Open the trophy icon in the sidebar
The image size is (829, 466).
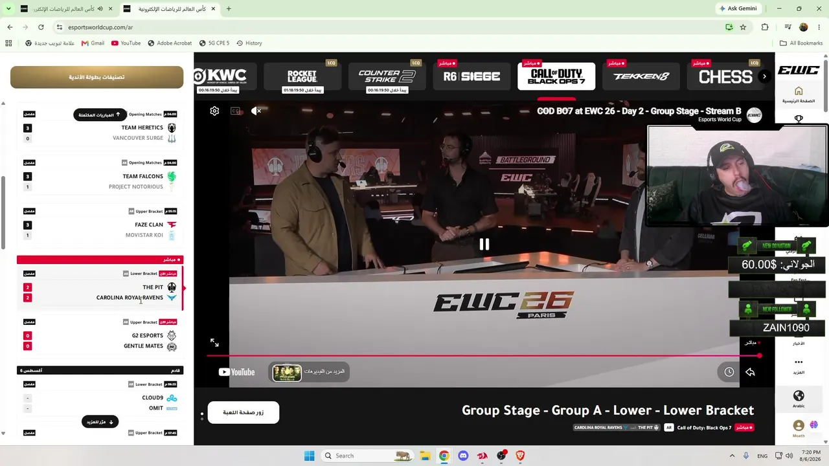click(x=799, y=119)
